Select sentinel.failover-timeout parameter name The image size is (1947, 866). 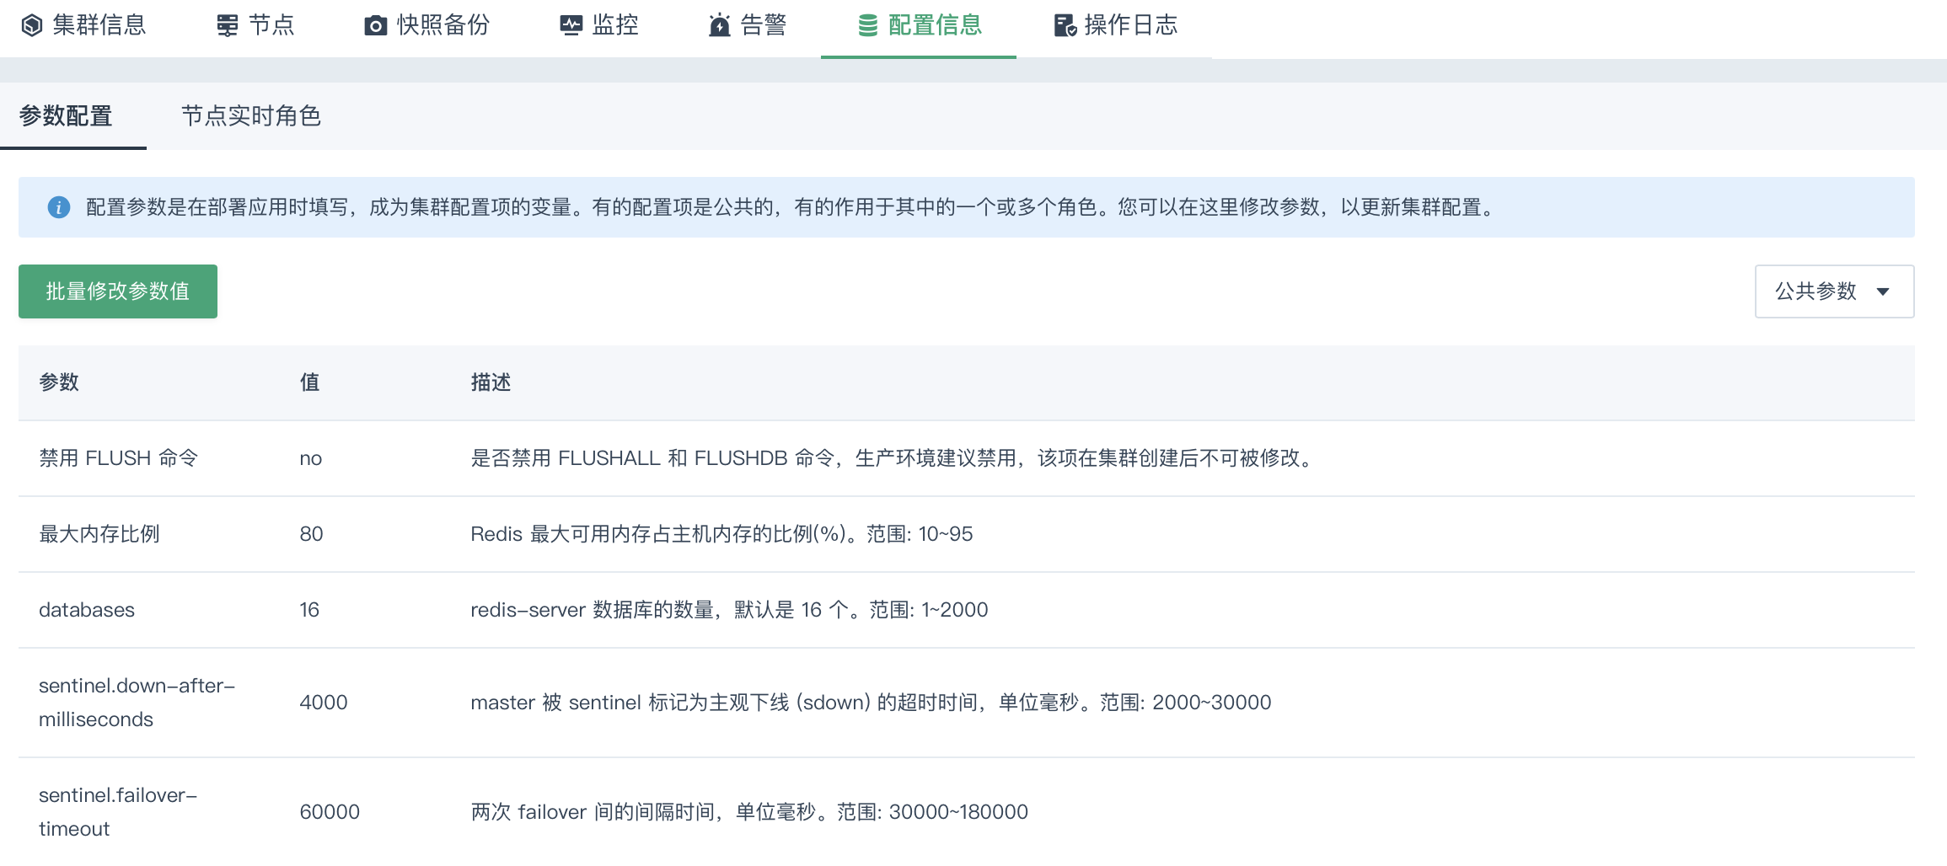click(x=118, y=812)
